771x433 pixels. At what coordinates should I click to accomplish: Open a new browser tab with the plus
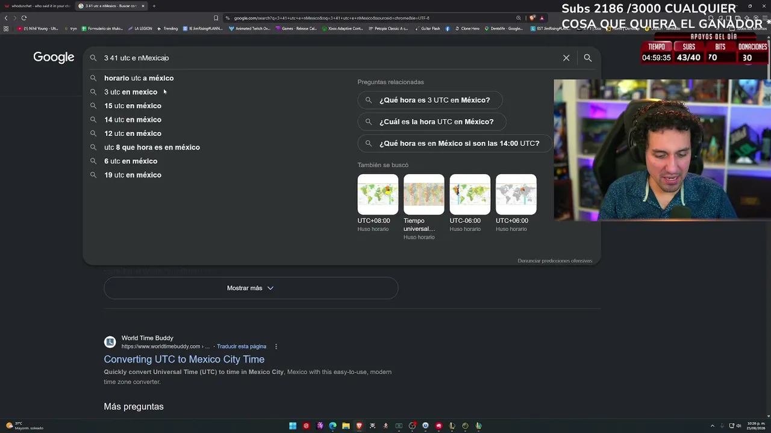[x=154, y=6]
